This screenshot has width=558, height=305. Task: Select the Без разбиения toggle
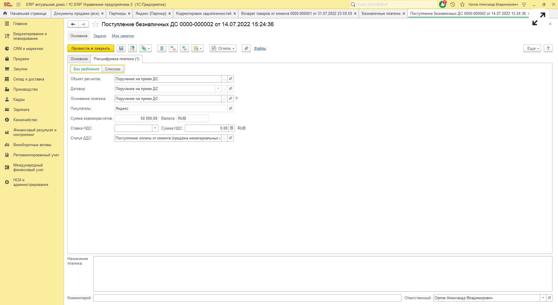pos(86,69)
